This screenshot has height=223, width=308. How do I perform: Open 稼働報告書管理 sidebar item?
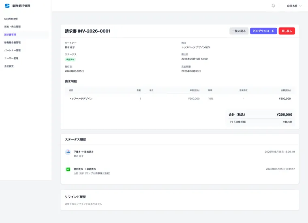coord(13,42)
